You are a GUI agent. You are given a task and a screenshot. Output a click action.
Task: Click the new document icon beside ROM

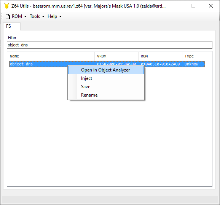click(x=8, y=16)
